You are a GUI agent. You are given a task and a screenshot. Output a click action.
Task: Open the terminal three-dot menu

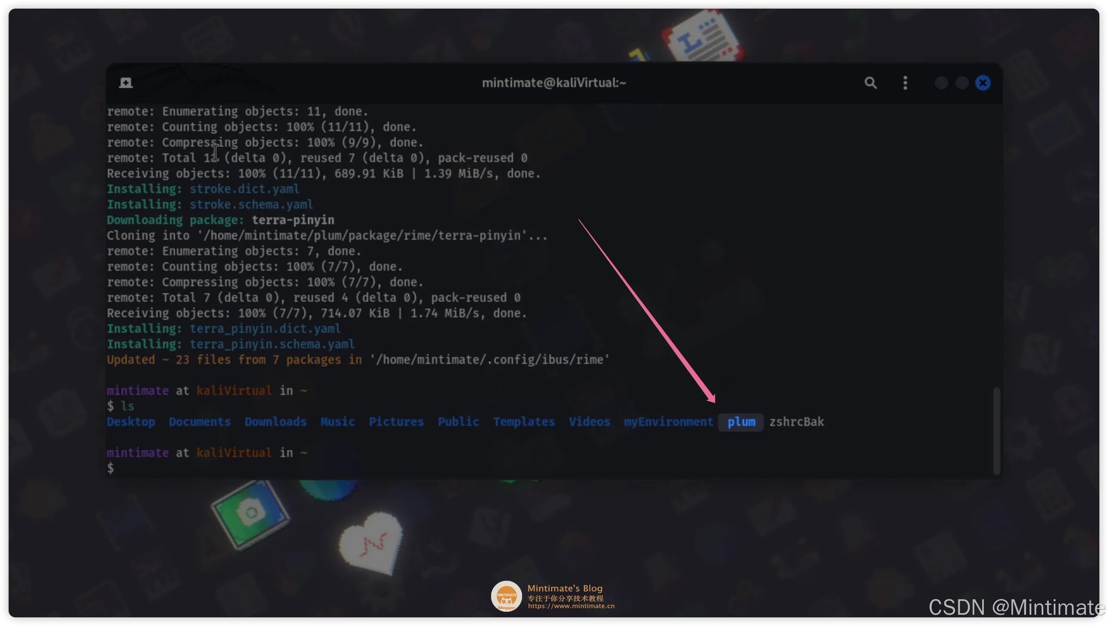(x=905, y=83)
